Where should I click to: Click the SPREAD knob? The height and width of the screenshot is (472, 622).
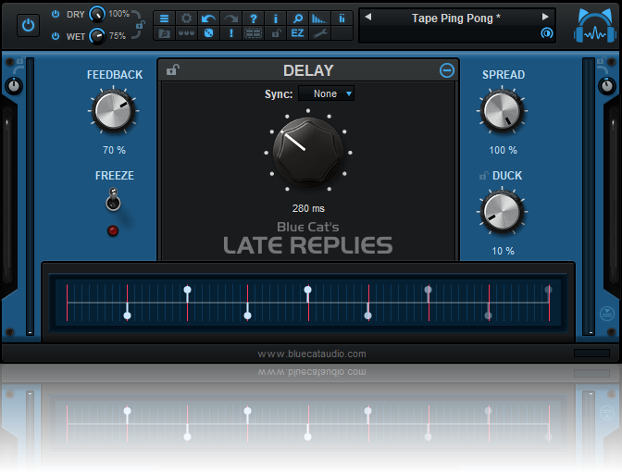point(502,111)
